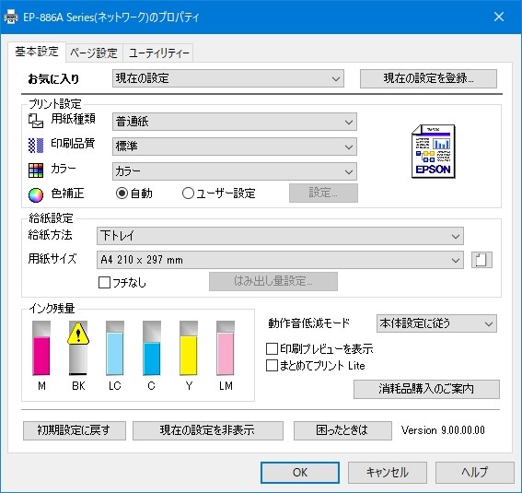Click the 困ったときは button

point(342,430)
